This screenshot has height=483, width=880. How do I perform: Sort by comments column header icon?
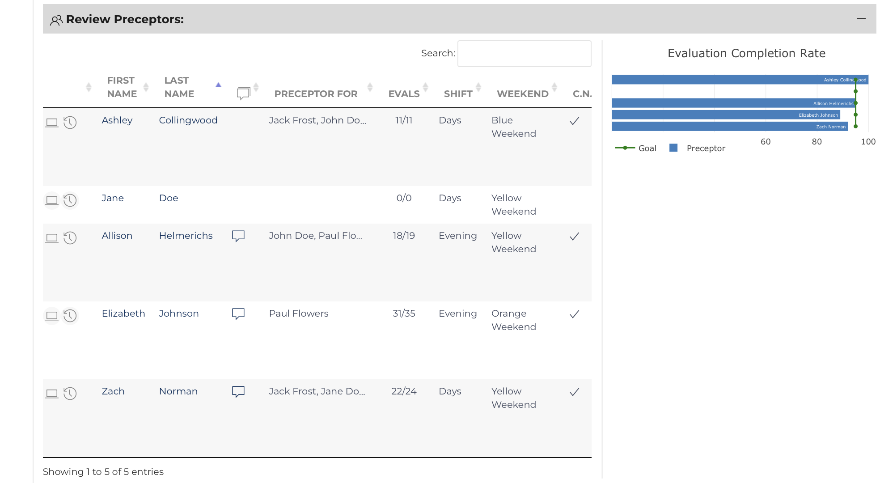pos(243,93)
